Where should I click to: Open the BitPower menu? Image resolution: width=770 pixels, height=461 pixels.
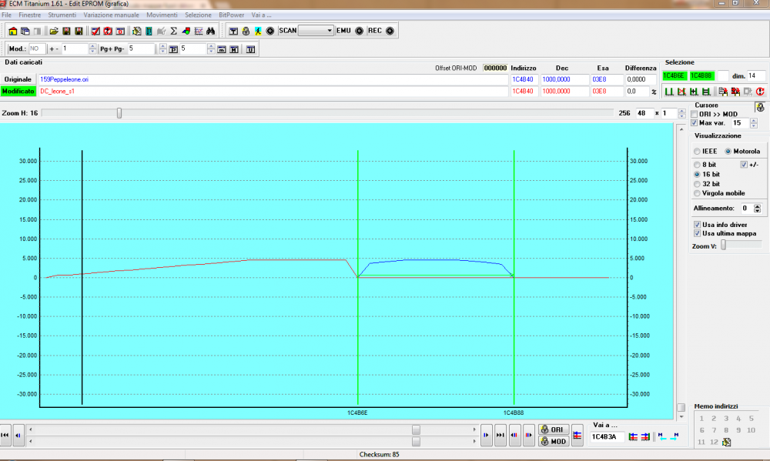tap(232, 15)
